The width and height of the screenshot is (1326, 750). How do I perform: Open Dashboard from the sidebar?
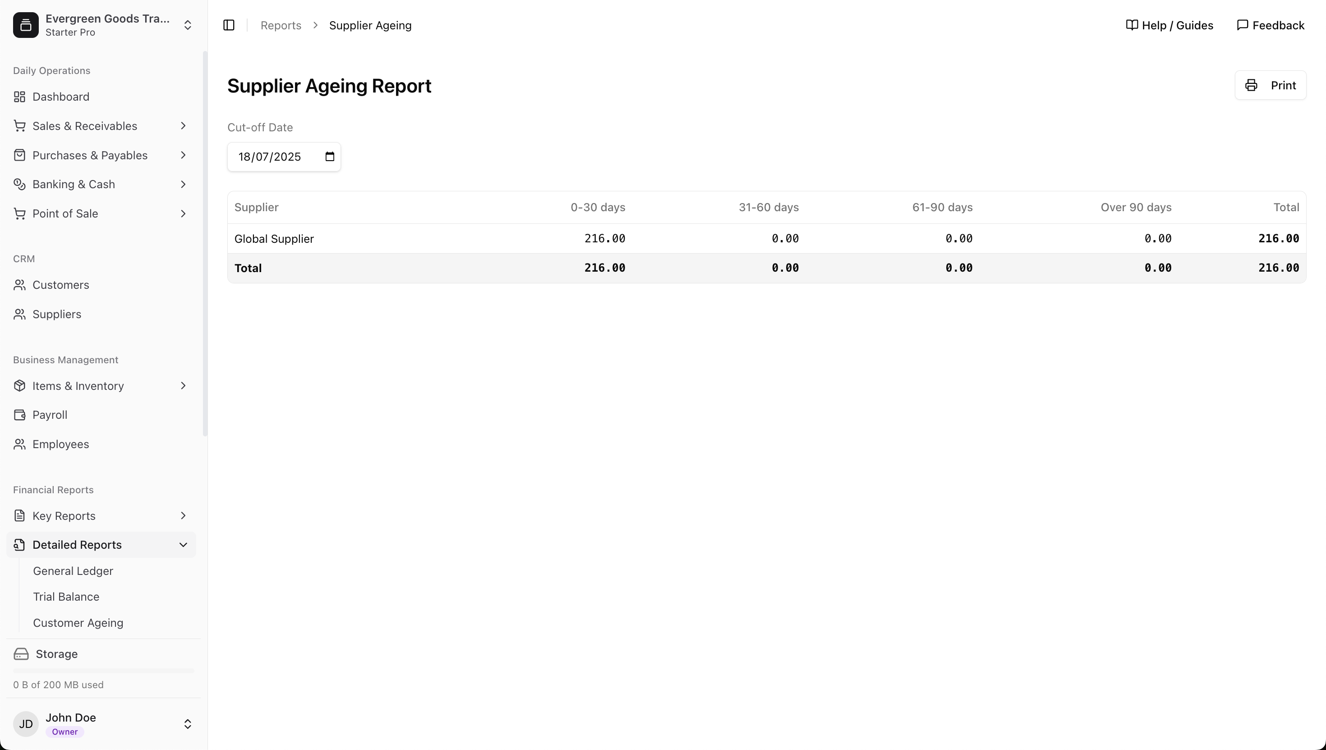point(101,97)
